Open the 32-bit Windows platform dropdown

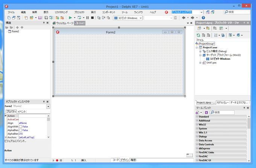pyautogui.click(x=140, y=18)
